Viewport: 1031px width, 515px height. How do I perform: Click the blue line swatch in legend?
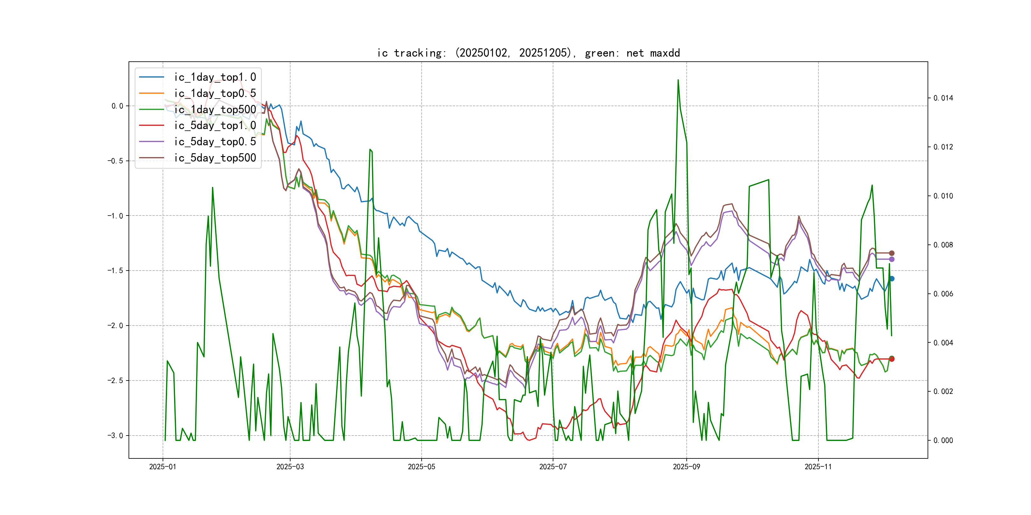click(152, 77)
